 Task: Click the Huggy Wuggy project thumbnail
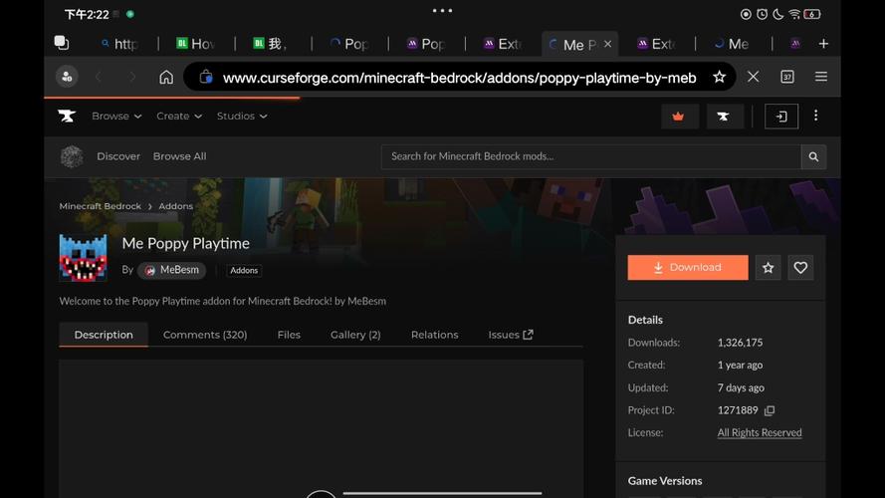83,258
